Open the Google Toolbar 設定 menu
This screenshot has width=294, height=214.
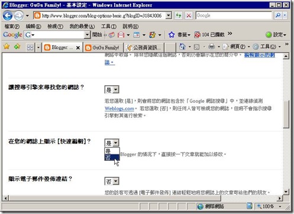pos(276,35)
